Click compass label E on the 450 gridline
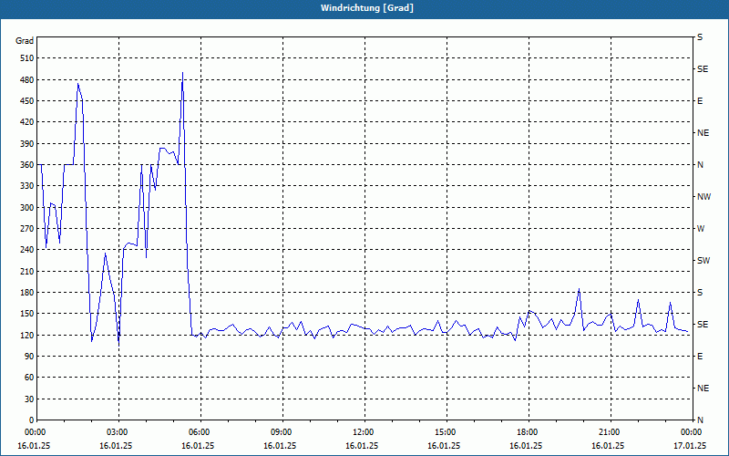Image resolution: width=729 pixels, height=456 pixels. pos(700,101)
